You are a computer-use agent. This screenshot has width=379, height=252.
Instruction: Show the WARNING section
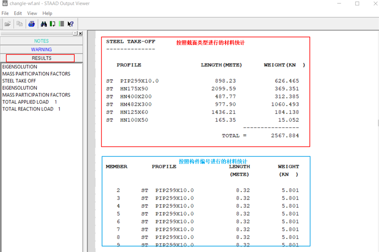pos(41,49)
